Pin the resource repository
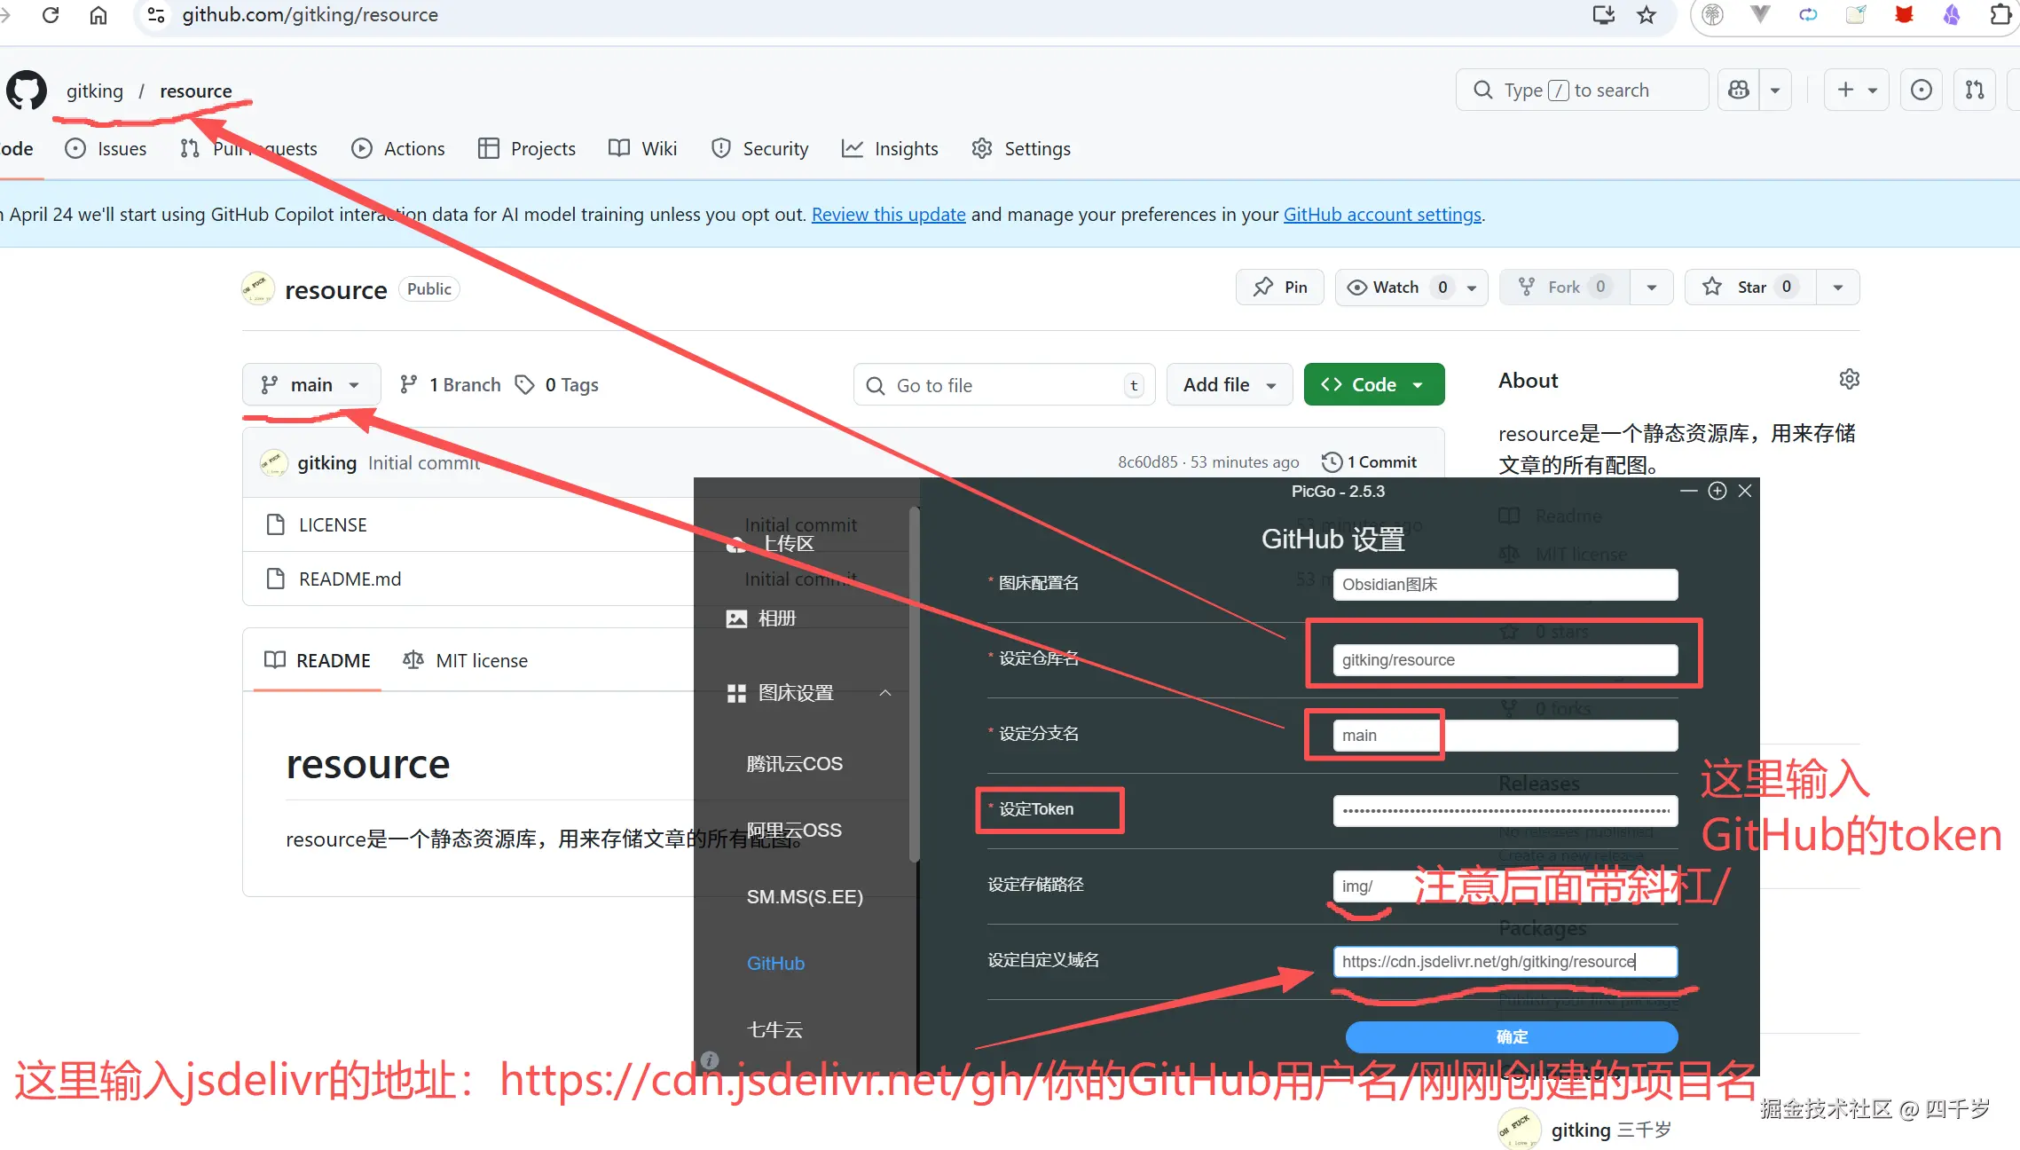The image size is (2020, 1150). pyautogui.click(x=1279, y=287)
